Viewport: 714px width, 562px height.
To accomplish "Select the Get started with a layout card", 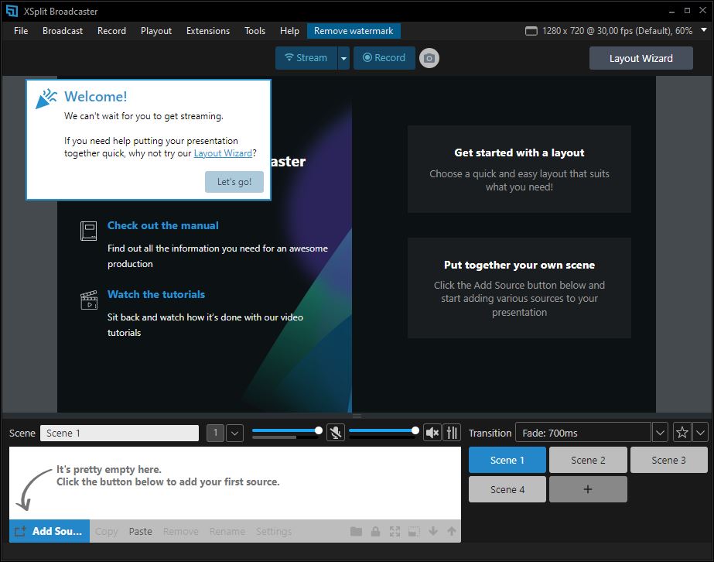I will [519, 169].
